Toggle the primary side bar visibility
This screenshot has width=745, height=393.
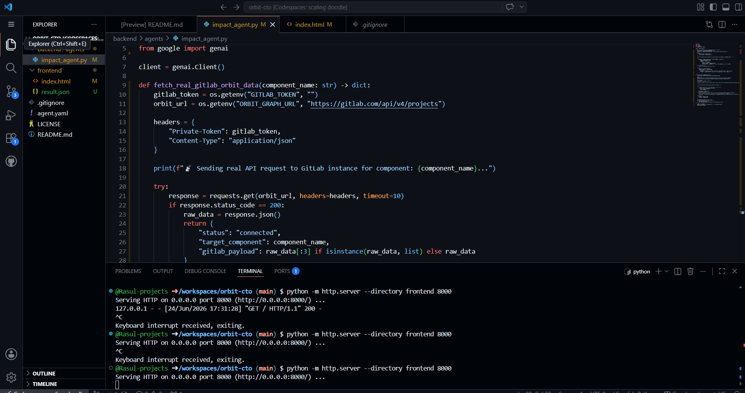[713, 7]
